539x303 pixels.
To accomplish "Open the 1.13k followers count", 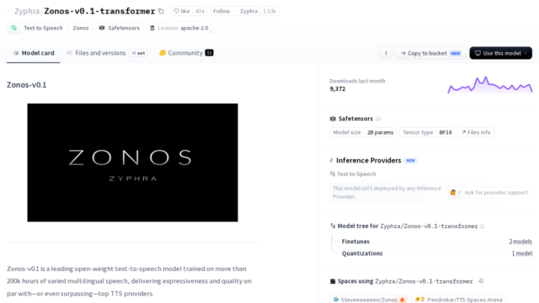I will point(269,11).
